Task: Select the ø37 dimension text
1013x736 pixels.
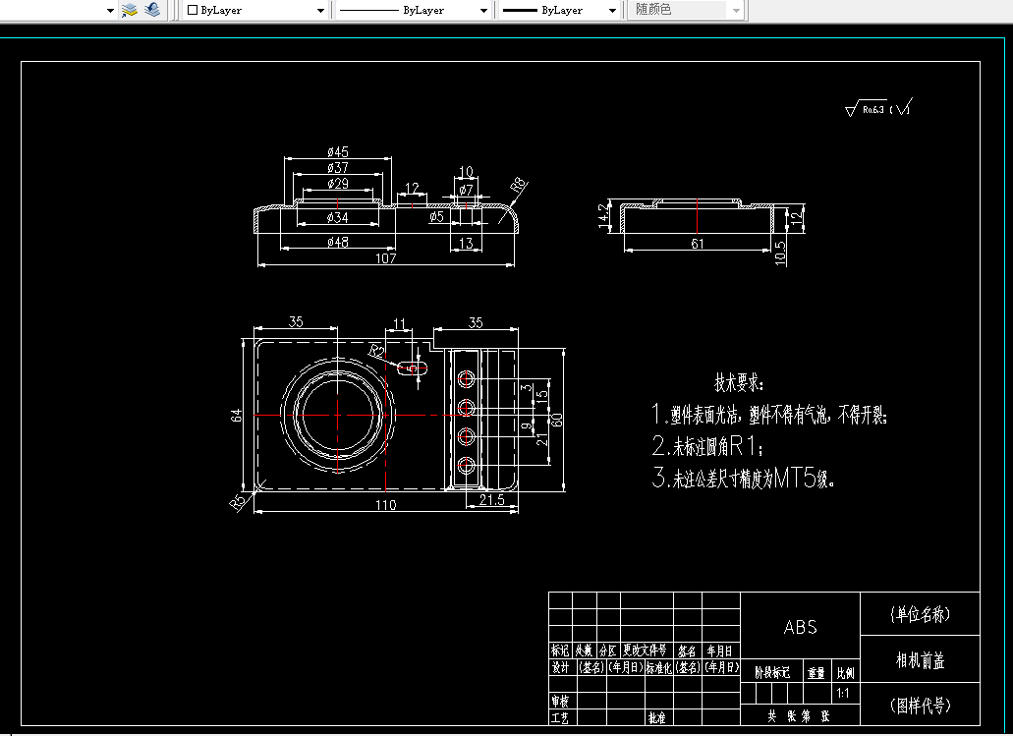Action: point(338,168)
